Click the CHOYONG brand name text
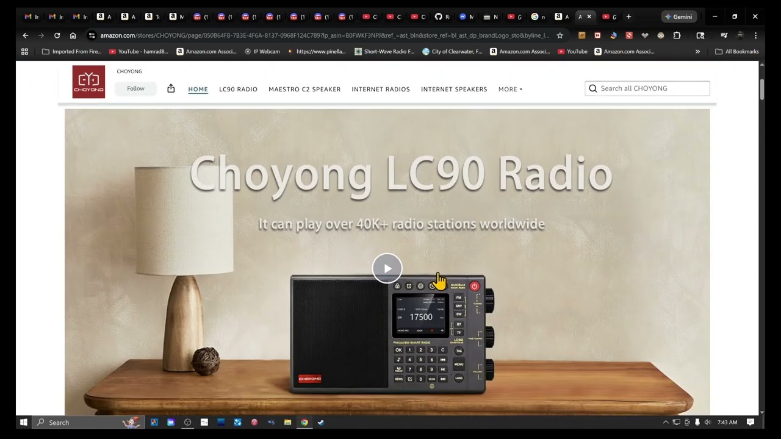The image size is (781, 439). [129, 71]
